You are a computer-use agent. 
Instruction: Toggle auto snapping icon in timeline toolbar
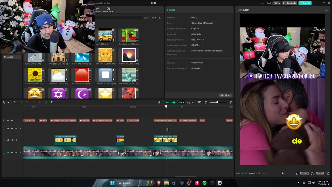click(x=174, y=102)
